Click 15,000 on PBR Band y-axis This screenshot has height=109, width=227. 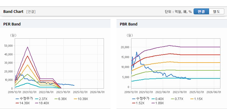pos(125,57)
